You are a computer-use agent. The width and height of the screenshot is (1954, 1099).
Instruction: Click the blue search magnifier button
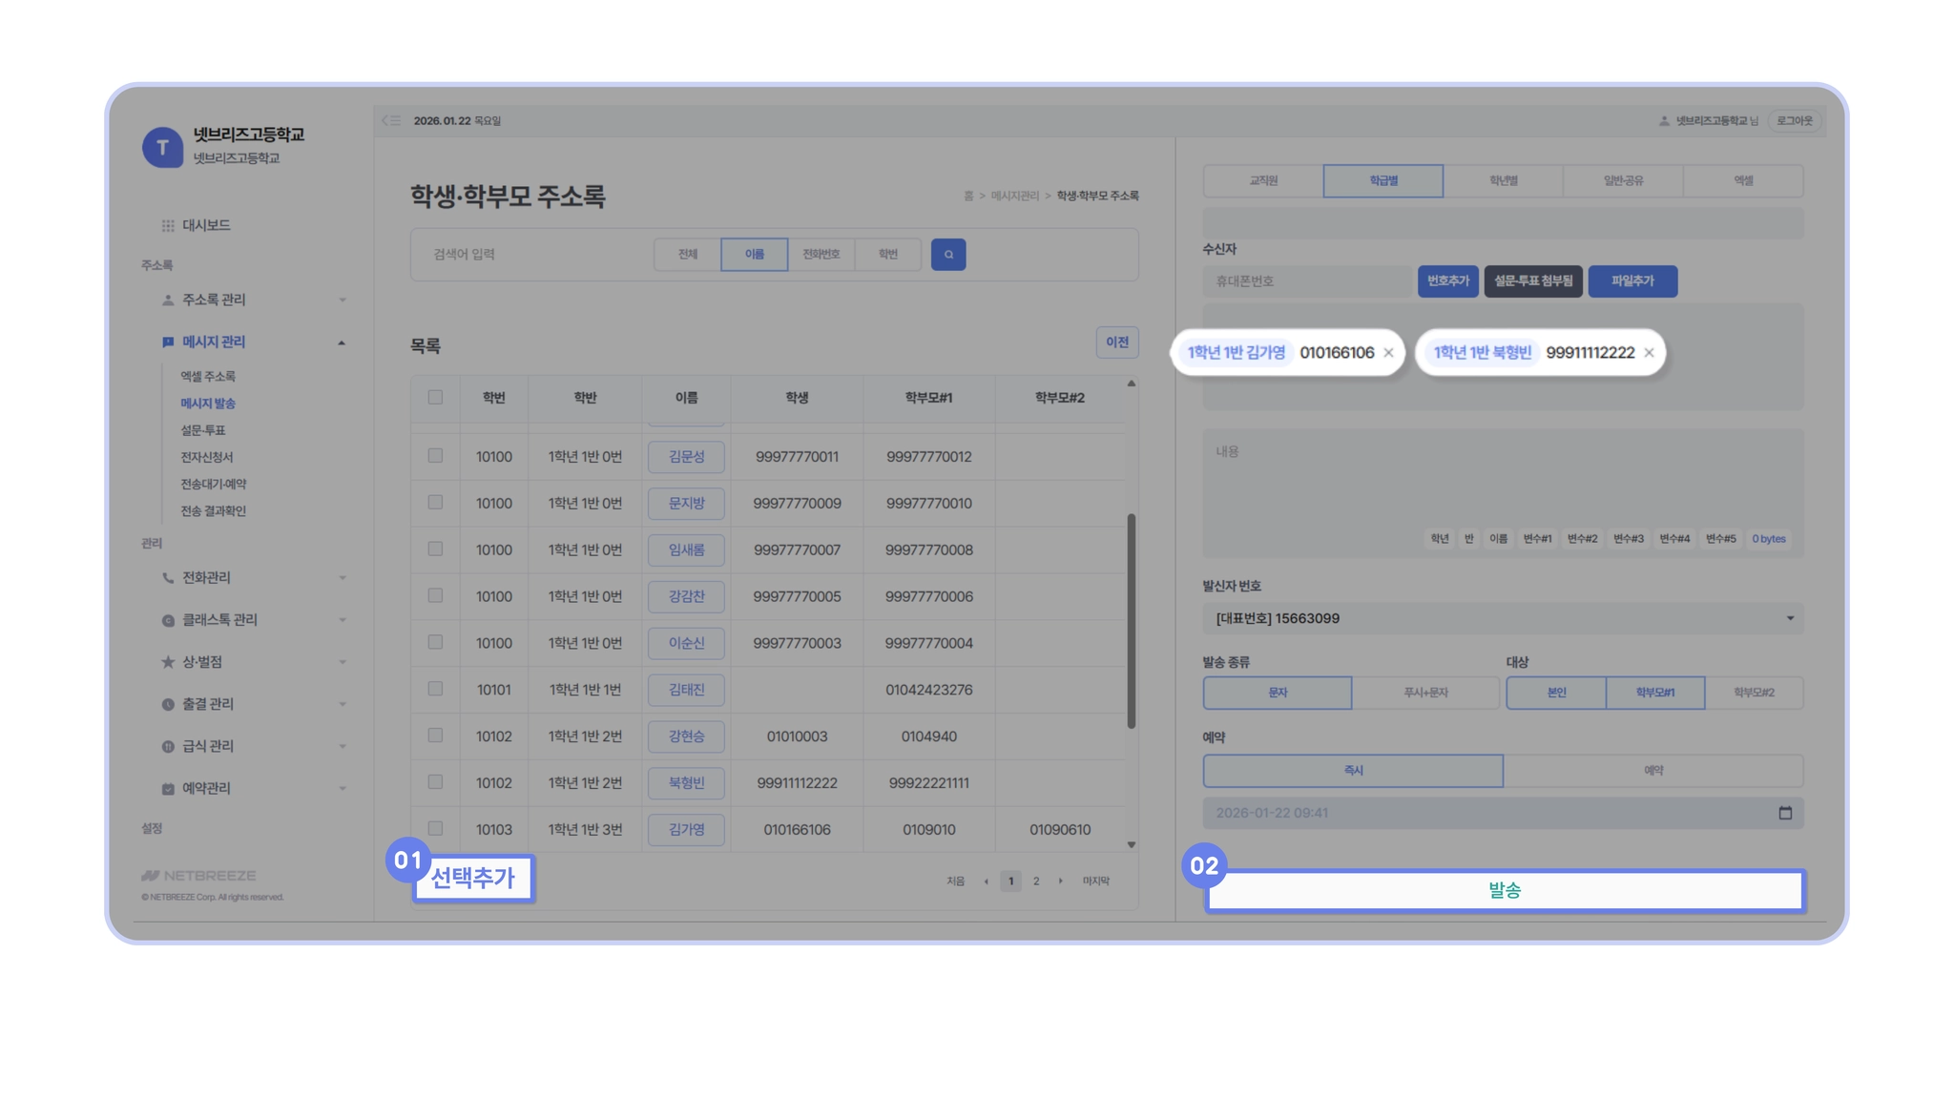[x=947, y=255]
